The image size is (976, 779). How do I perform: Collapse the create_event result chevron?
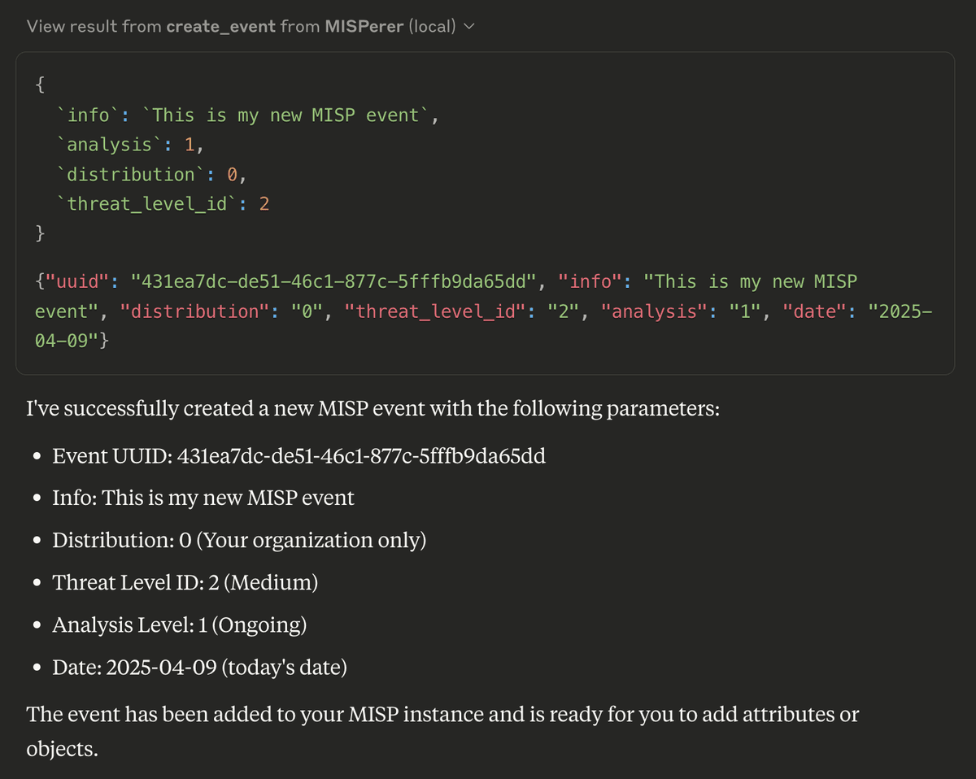[468, 27]
